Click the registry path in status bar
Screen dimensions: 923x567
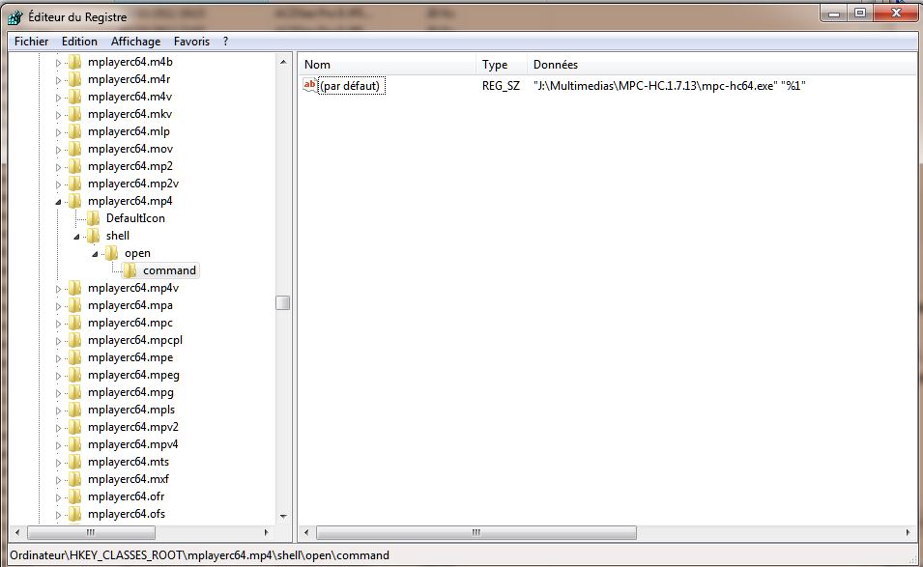[199, 555]
